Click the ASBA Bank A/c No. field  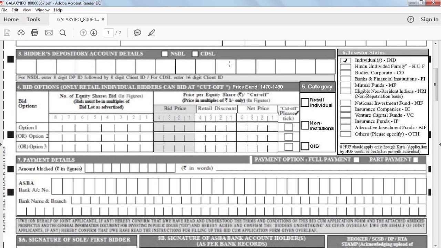coord(239,186)
